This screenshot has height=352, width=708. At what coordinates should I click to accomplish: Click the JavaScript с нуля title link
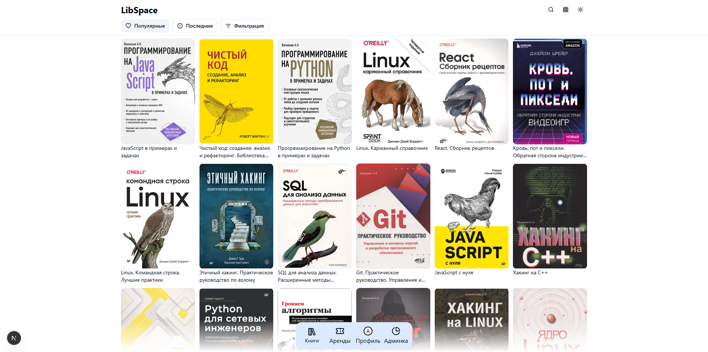point(454,273)
